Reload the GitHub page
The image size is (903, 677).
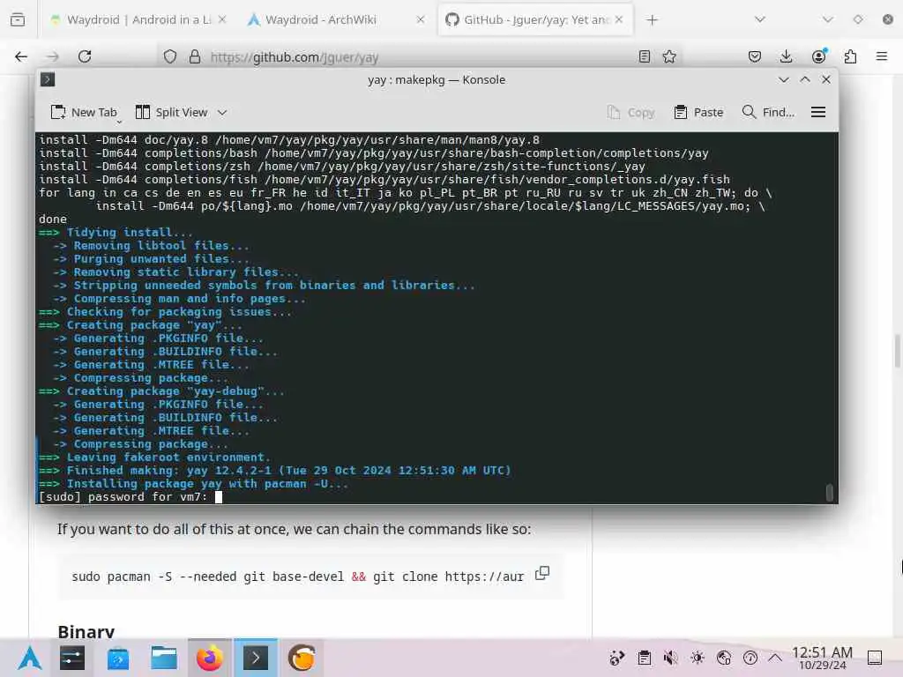[85, 56]
